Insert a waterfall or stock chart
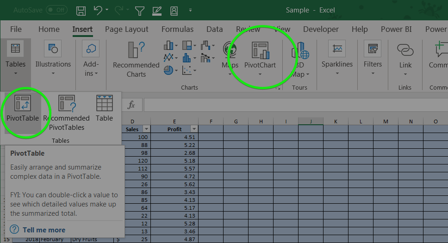This screenshot has width=448, height=243. pyautogui.click(x=207, y=45)
